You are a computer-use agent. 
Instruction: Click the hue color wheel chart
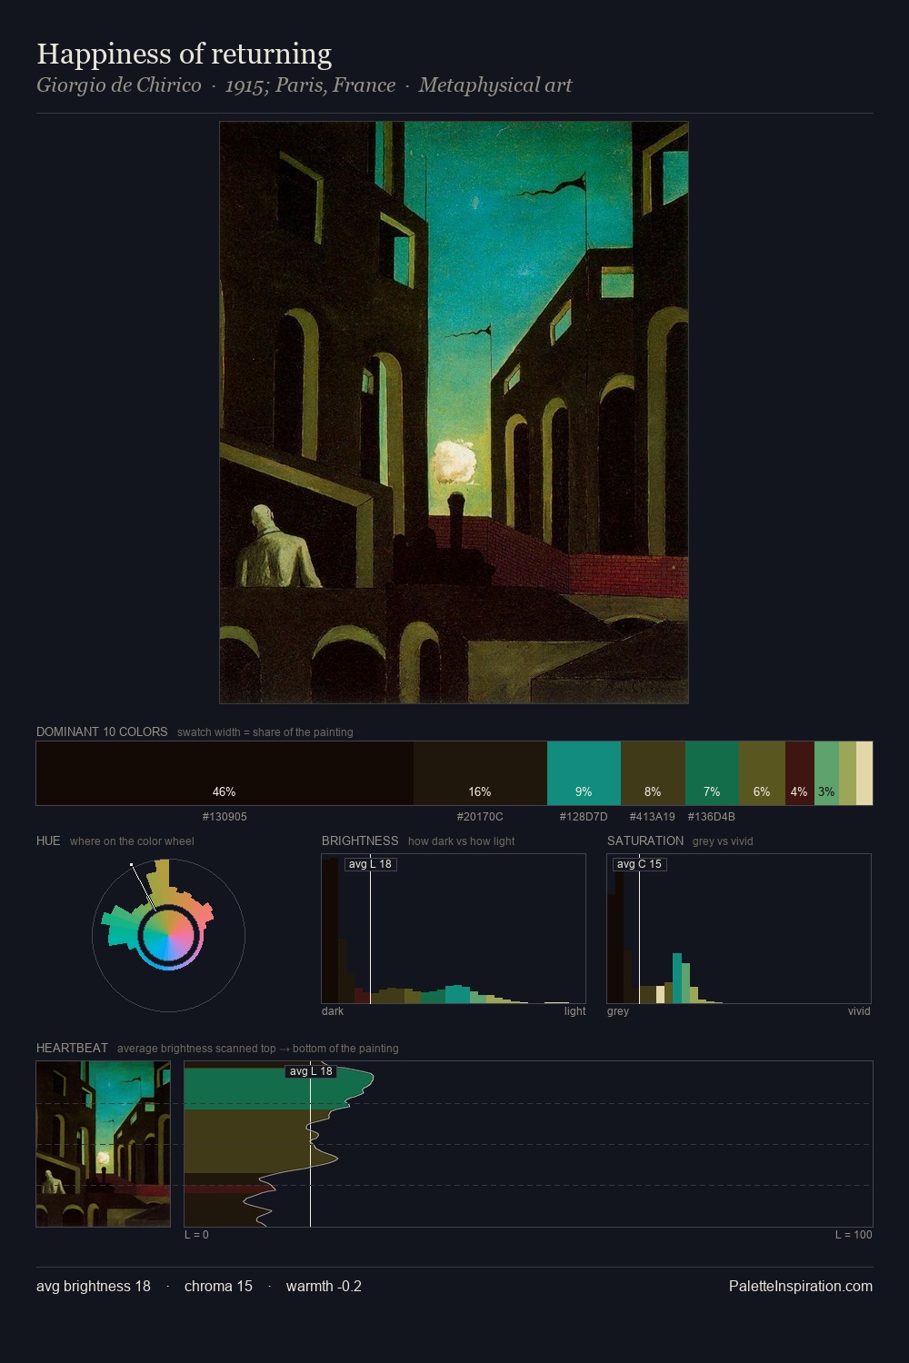pos(168,935)
